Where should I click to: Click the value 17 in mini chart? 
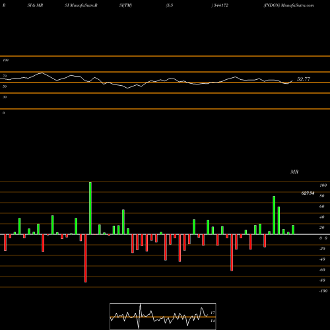point(213,313)
